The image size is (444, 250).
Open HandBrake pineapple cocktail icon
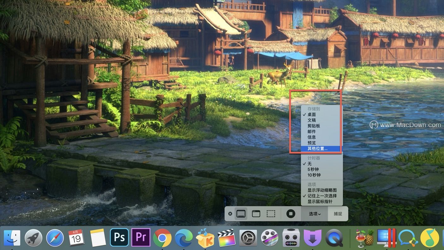tap(365, 238)
